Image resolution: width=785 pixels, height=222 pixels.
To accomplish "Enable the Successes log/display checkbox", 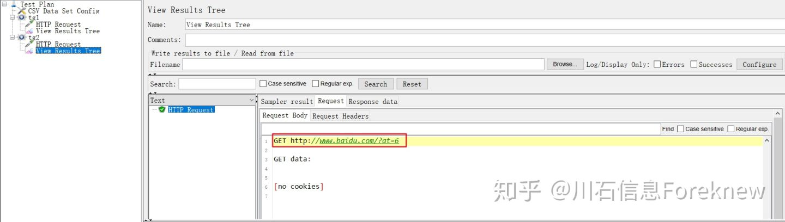I will pos(694,64).
